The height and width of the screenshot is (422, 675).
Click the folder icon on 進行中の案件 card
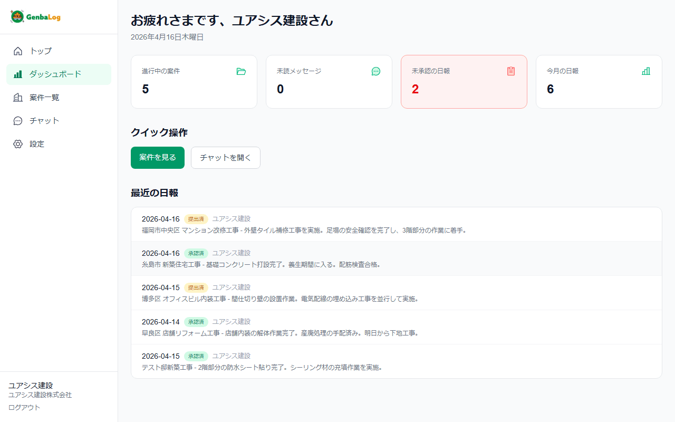click(x=241, y=72)
